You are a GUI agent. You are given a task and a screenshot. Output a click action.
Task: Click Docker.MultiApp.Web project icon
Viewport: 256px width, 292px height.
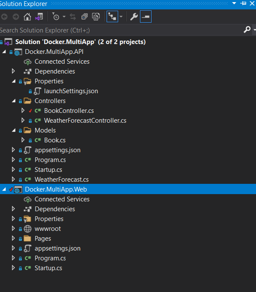pyautogui.click(x=18, y=189)
